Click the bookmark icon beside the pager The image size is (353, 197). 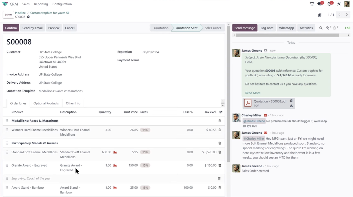tap(320, 15)
